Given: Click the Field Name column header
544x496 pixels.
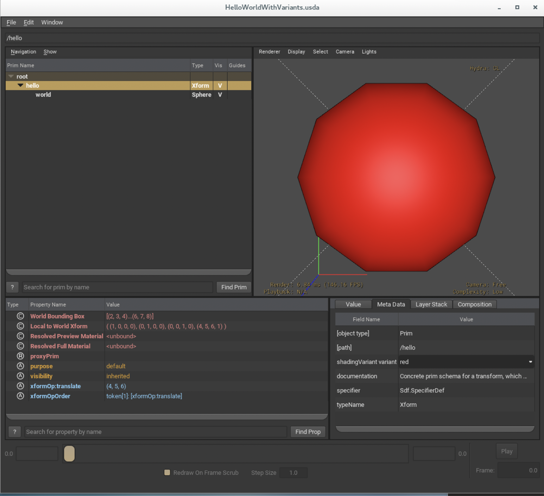Looking at the screenshot, I should pyautogui.click(x=366, y=319).
